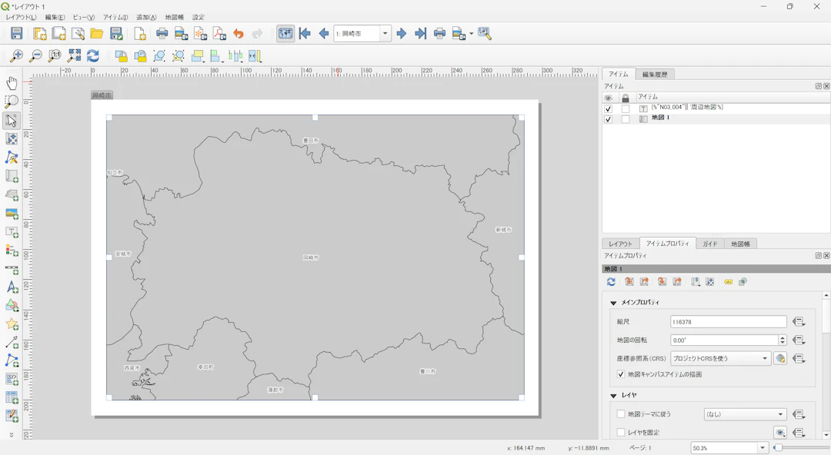The image size is (831, 455).
Task: Click the Add Legend tool
Action: coord(12,251)
